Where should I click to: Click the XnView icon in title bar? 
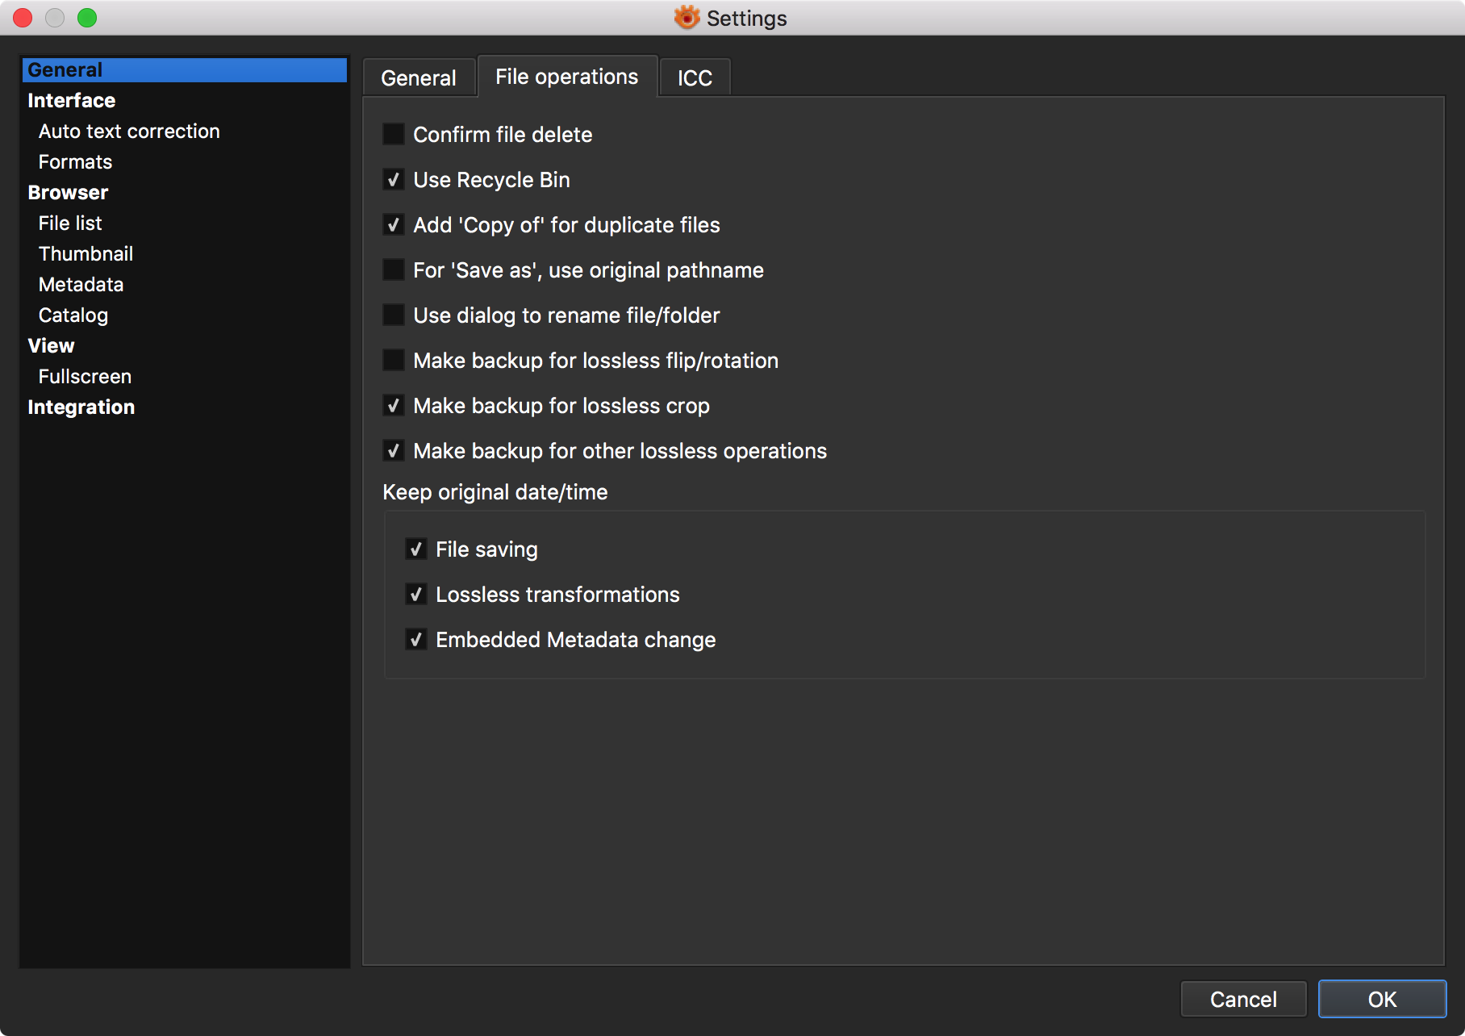[x=687, y=18]
